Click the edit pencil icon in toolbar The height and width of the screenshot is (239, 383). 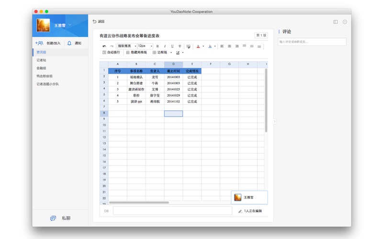click(178, 53)
